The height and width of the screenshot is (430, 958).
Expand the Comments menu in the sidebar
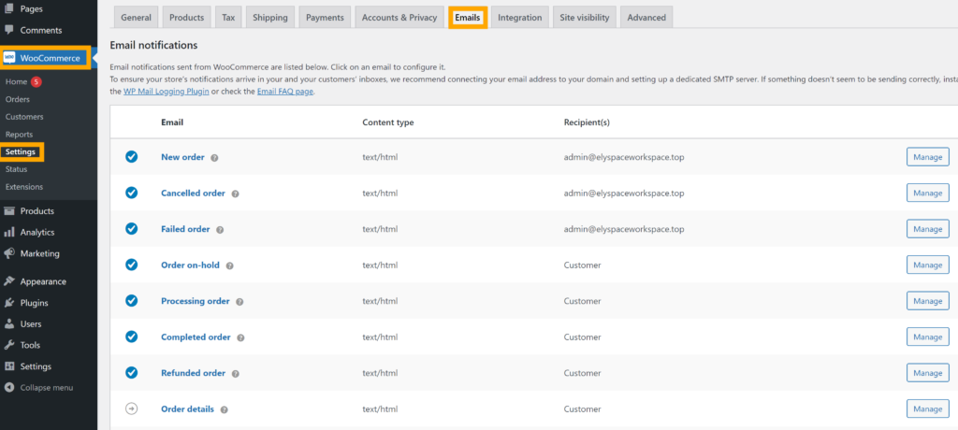(40, 30)
